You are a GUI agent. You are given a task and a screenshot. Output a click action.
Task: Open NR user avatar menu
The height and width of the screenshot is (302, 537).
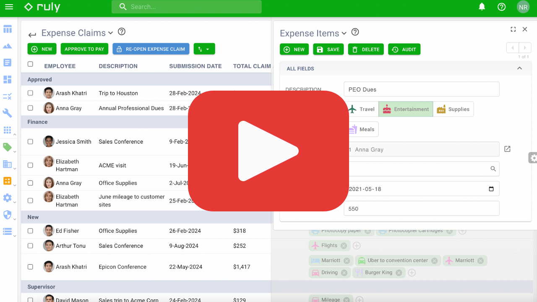[523, 7]
